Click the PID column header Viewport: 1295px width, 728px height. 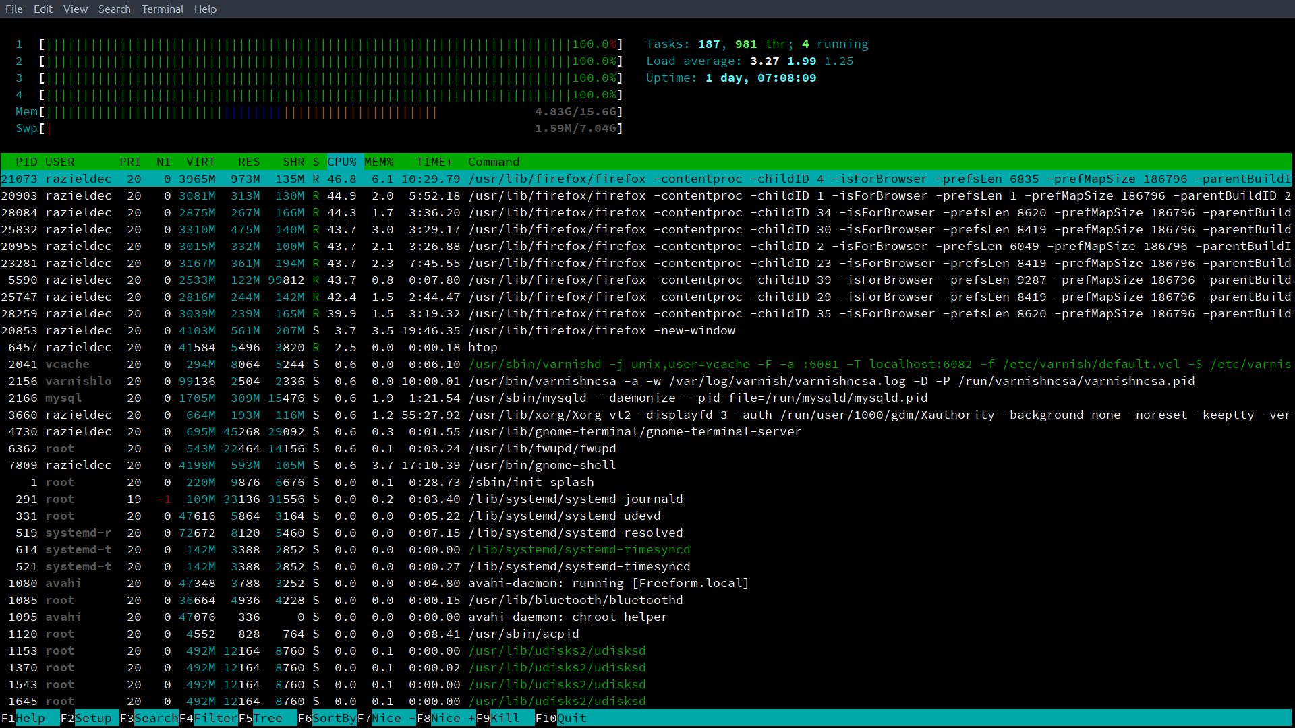point(26,162)
